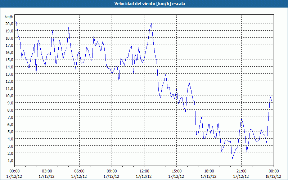The width and height of the screenshot is (288, 180).
Task: Select the 2,0 y-axis value
Action: (x=10, y=153)
